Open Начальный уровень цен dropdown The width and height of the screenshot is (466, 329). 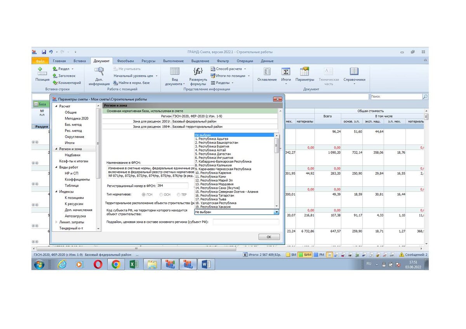(x=136, y=76)
